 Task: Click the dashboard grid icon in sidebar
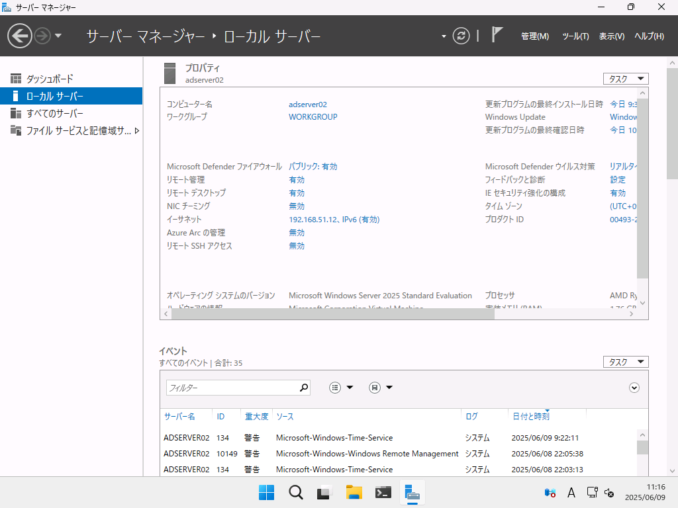pyautogui.click(x=16, y=79)
